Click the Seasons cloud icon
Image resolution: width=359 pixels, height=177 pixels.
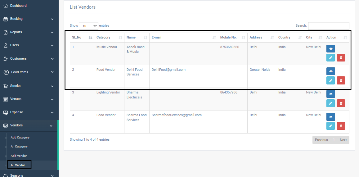(x=6, y=175)
